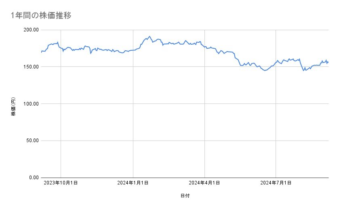Select the 2024年1月1日 date label
Image resolution: width=339 pixels, height=209 pixels.
tap(133, 183)
